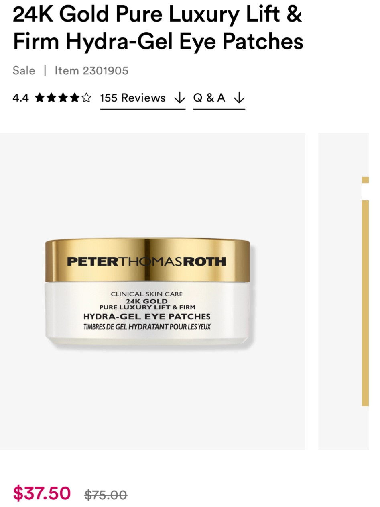Click the Hydra-Gel Eye Patches label on jar
The image size is (380, 507).
(x=147, y=317)
